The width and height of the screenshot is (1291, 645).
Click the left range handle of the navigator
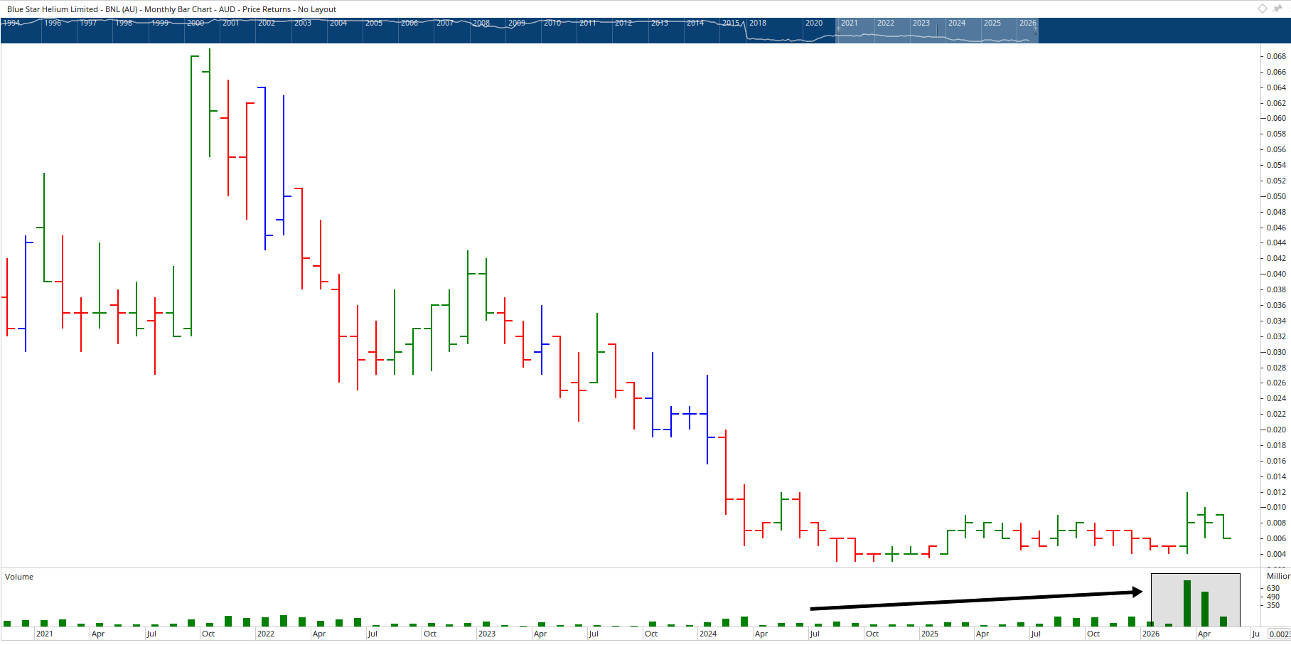(838, 31)
